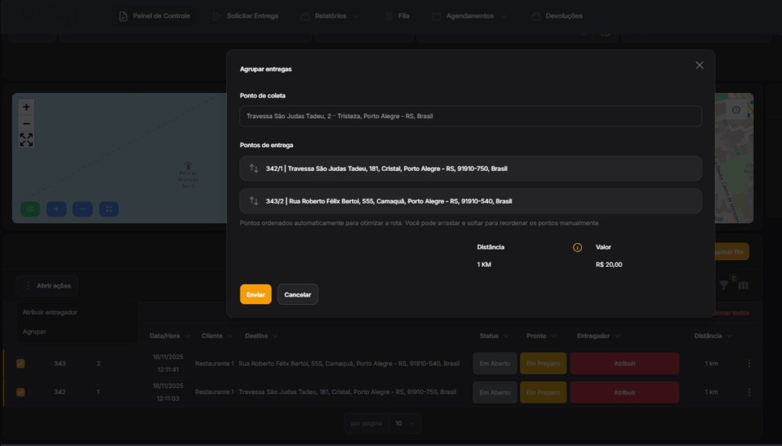782x446 pixels.
Task: Close the Agrupar entregas dialog
Action: (x=699, y=66)
